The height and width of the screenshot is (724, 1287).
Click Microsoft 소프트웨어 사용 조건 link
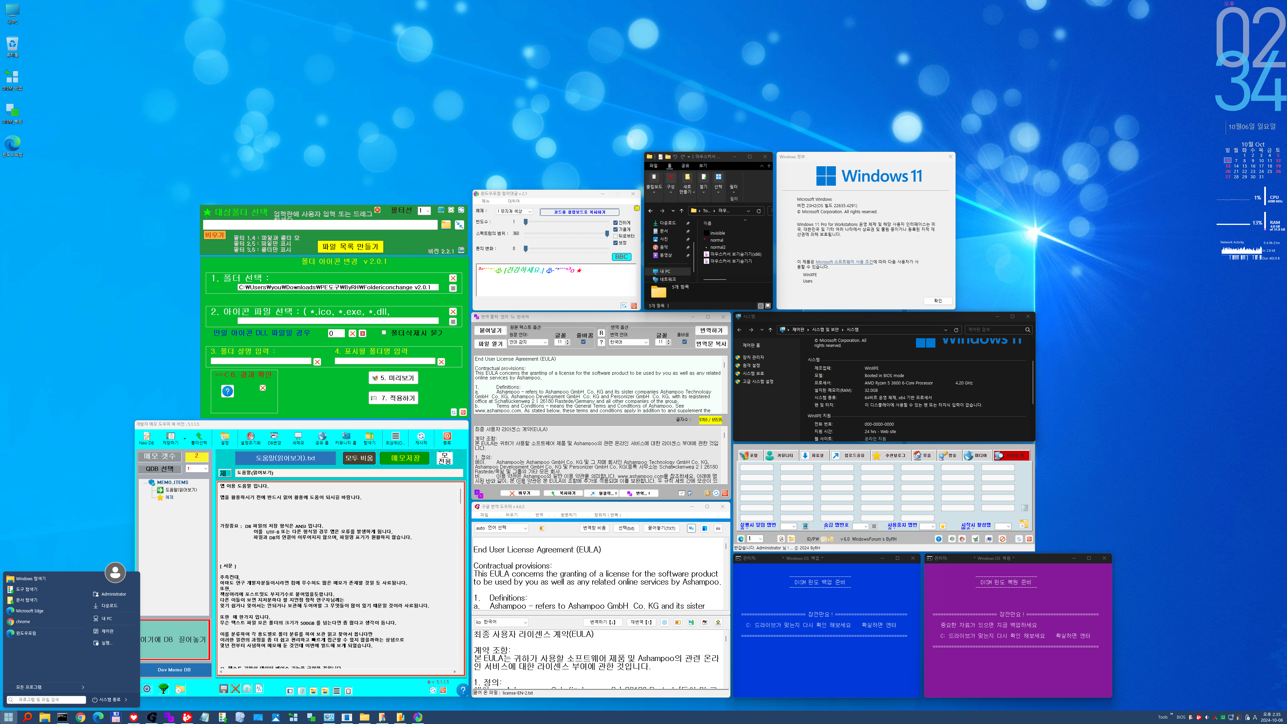(x=844, y=262)
